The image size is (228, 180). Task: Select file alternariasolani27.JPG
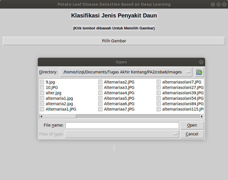tap(182, 87)
